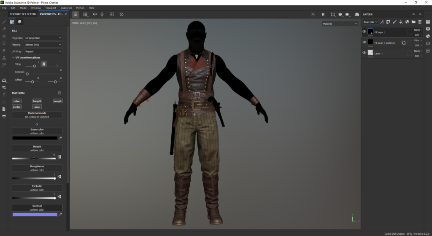Image resolution: width=432 pixels, height=236 pixels.
Task: Switch to Texture Set Settings tab
Action: tap(24, 14)
